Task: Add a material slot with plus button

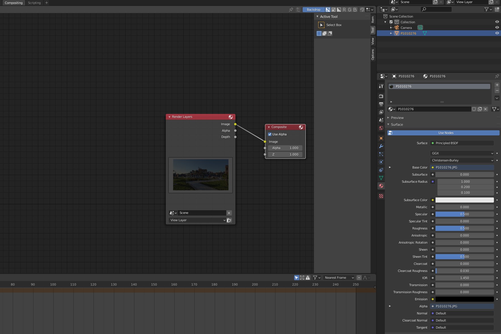Action: 497,85
